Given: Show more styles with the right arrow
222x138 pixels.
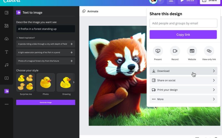Looking at the screenshot, I should coord(74,82).
